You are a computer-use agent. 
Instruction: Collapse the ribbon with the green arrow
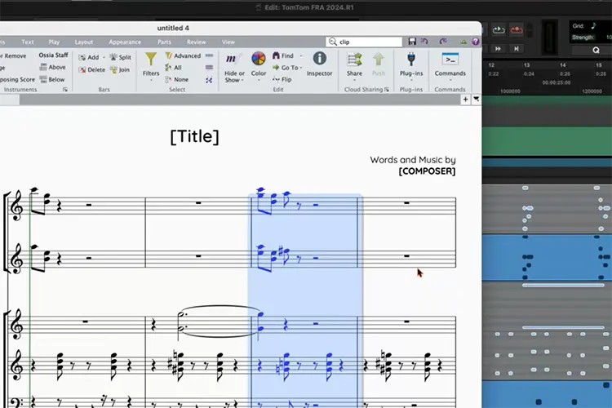coord(463,42)
